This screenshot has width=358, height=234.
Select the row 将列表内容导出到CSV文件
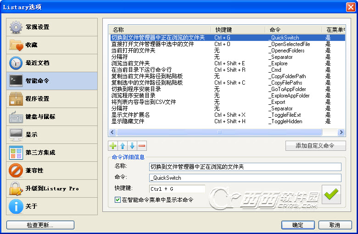point(228,102)
